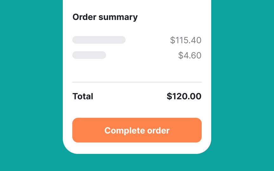Click teal background left of the card

point(31,85)
